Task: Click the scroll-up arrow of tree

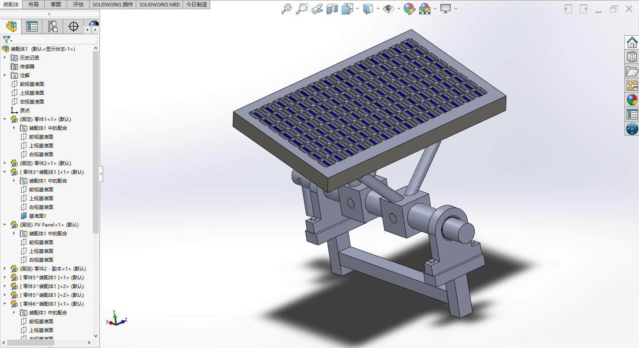Action: (96, 48)
